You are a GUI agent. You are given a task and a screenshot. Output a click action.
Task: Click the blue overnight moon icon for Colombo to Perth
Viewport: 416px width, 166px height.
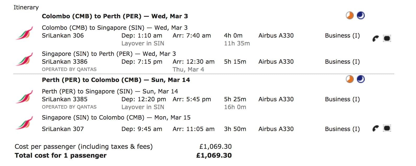pos(361,16)
